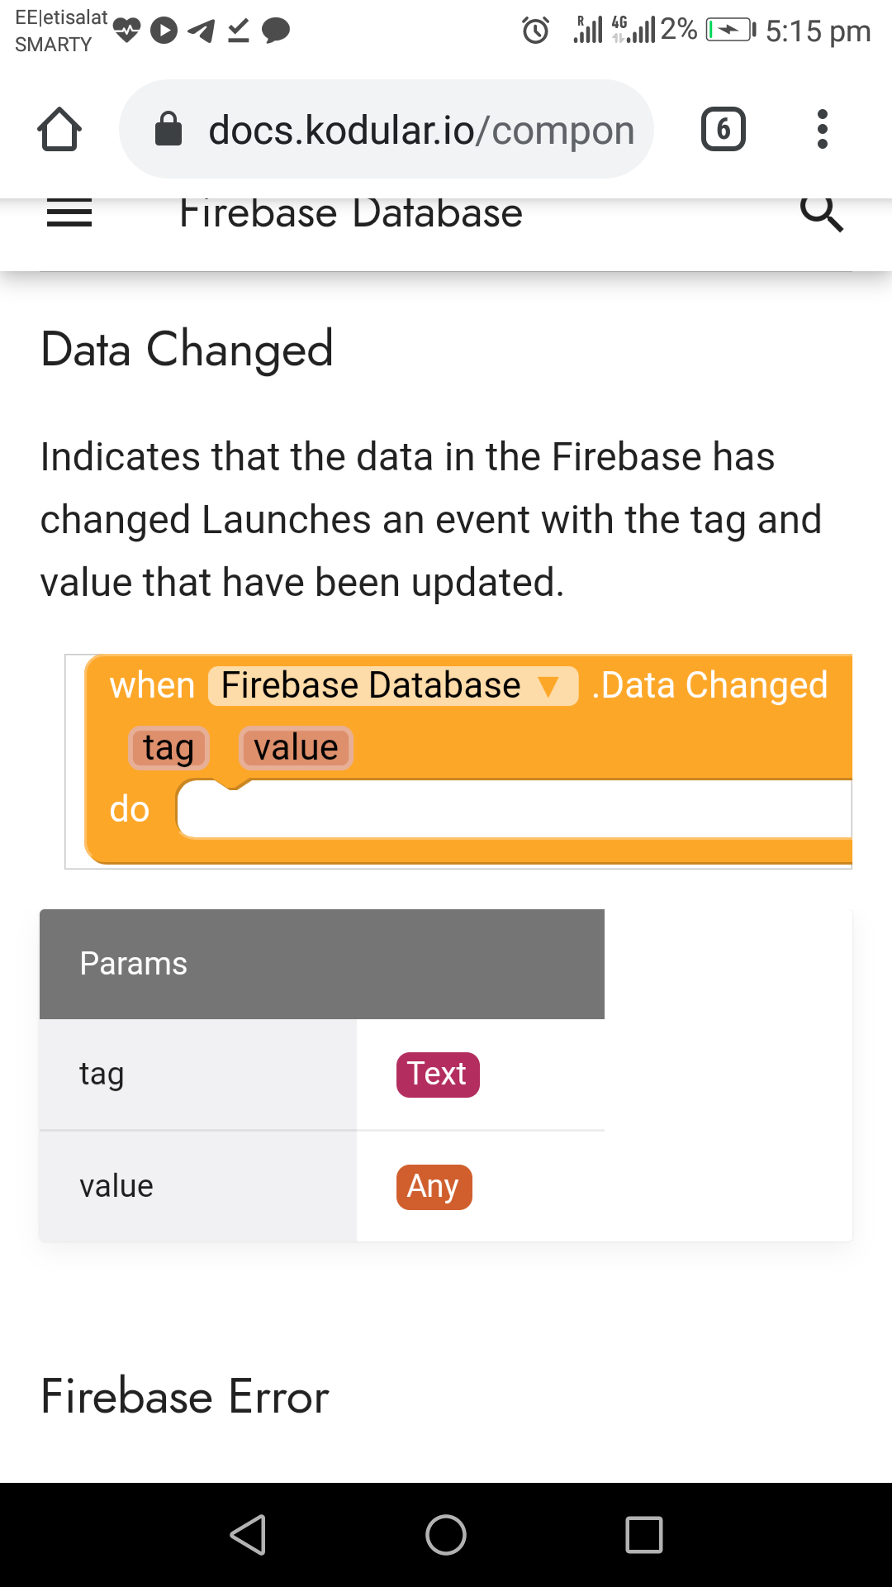Click the tag parameter in the block
The width and height of the screenshot is (892, 1587).
[x=168, y=748]
